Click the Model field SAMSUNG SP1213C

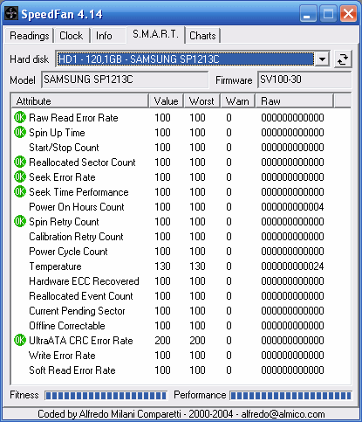[125, 80]
